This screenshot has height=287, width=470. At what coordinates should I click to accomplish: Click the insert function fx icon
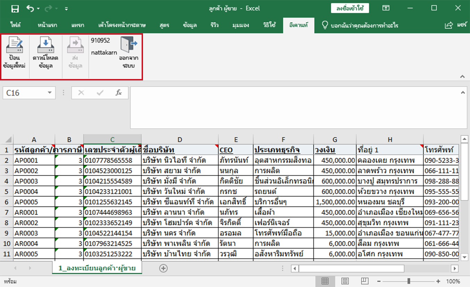pos(118,93)
